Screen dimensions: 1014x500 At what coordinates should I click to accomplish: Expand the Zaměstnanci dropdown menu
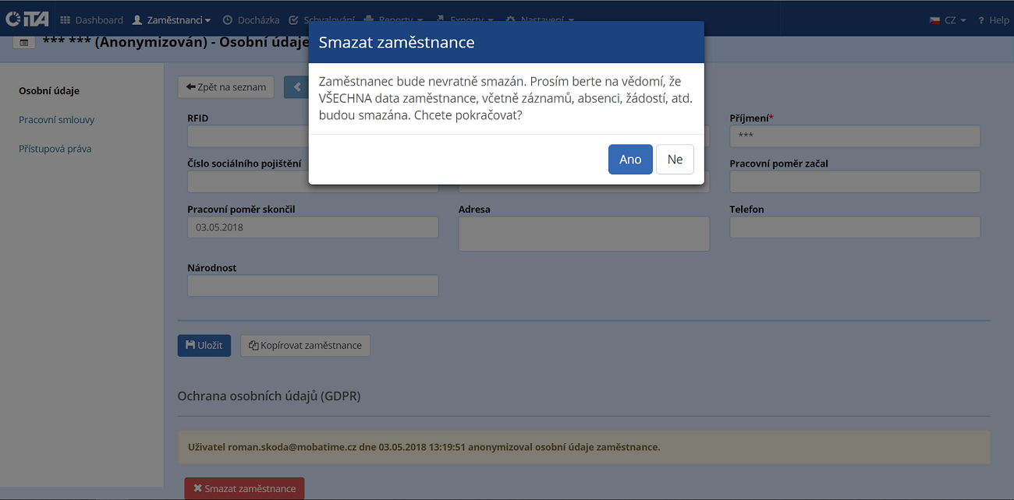(172, 20)
